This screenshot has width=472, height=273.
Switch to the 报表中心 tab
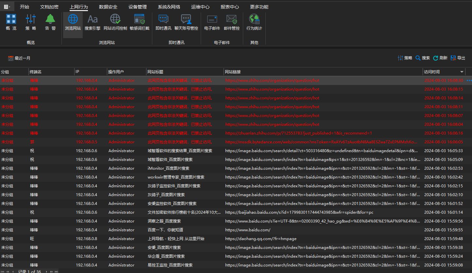[230, 7]
